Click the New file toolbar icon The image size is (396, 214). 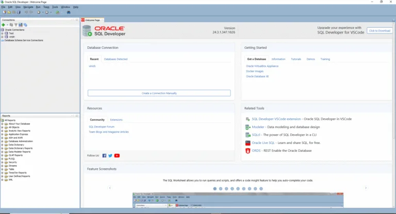pos(4,12)
